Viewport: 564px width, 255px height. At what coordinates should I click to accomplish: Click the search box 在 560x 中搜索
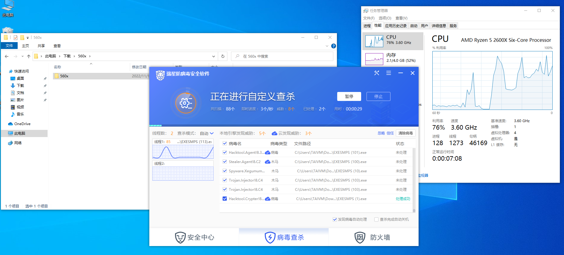point(282,56)
